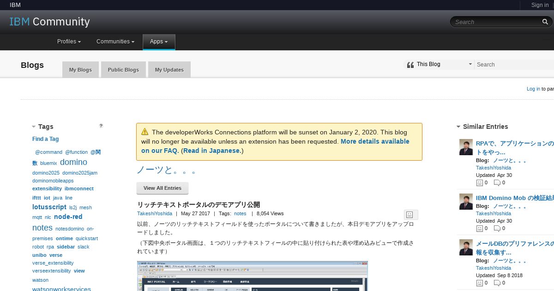Viewport: 554px width, 291px height.
Task: Click TakeshiYoshida author link on main entry
Action: 155,213
